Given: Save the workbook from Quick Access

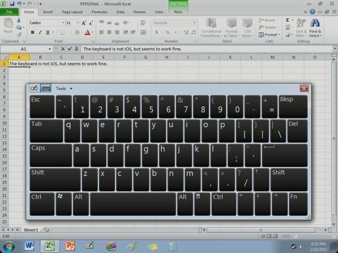Looking at the screenshot, I should pos(12,4).
